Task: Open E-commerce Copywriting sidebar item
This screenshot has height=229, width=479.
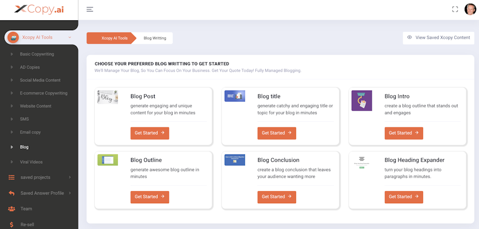Action: click(x=43, y=93)
